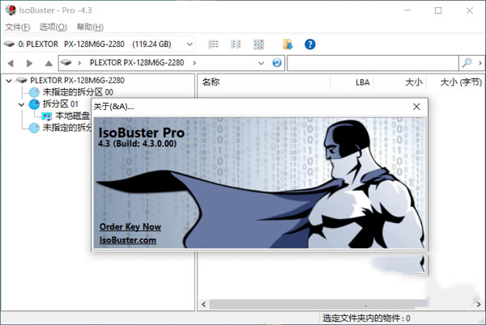Select PLEXTOR PX-128M6G-2280 breadcrumb segment
Screen dimensions: 486x325
point(137,63)
